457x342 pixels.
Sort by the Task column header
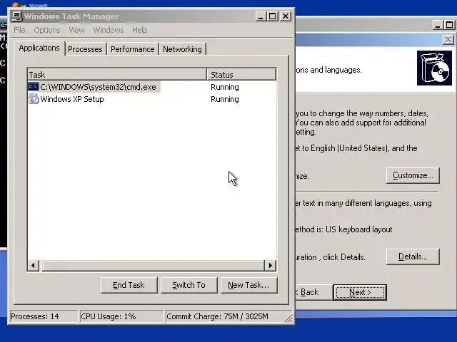[117, 74]
